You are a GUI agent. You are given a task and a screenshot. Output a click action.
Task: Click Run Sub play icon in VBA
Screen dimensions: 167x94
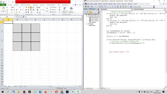[x=110, y=7]
